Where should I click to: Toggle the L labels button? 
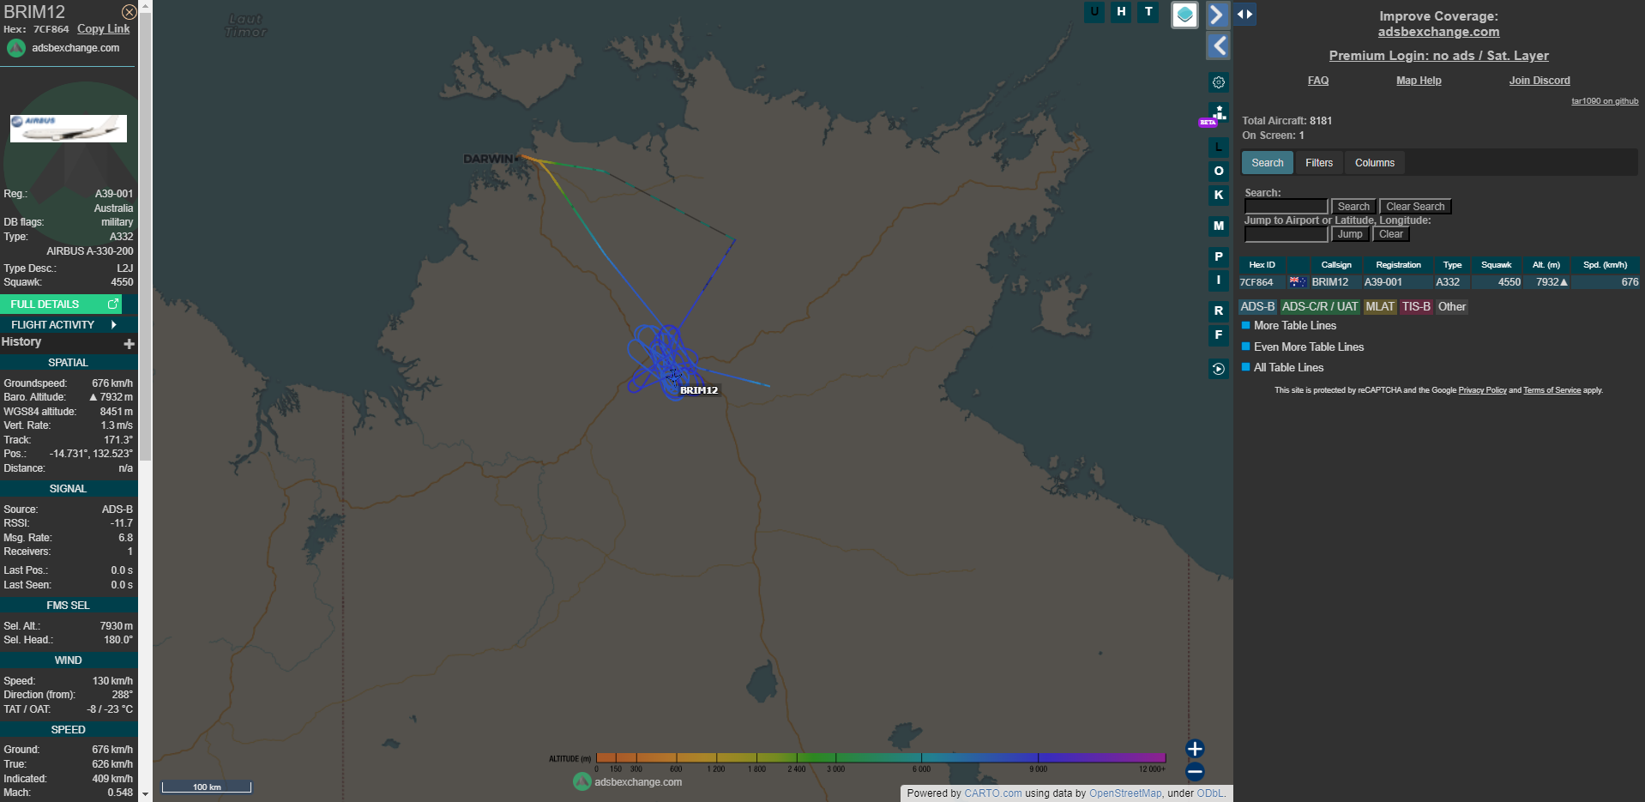[x=1219, y=148]
